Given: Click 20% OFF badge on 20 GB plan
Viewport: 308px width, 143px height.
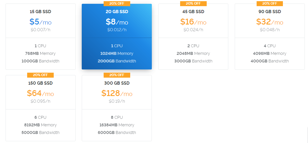Looking at the screenshot, I should point(117,4).
